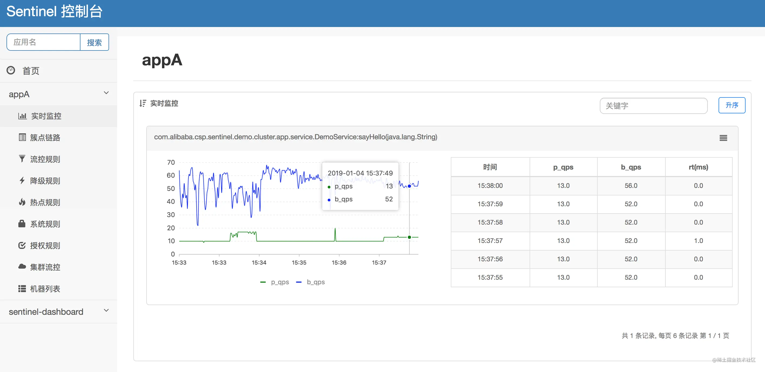The height and width of the screenshot is (372, 765).
Task: Click the bar chart icon beside 实时监控
Action: point(22,116)
